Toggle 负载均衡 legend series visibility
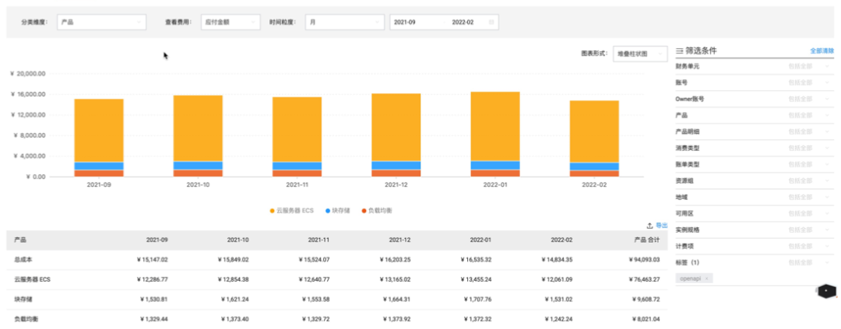Screen dimensions: 841x329 click(377, 211)
